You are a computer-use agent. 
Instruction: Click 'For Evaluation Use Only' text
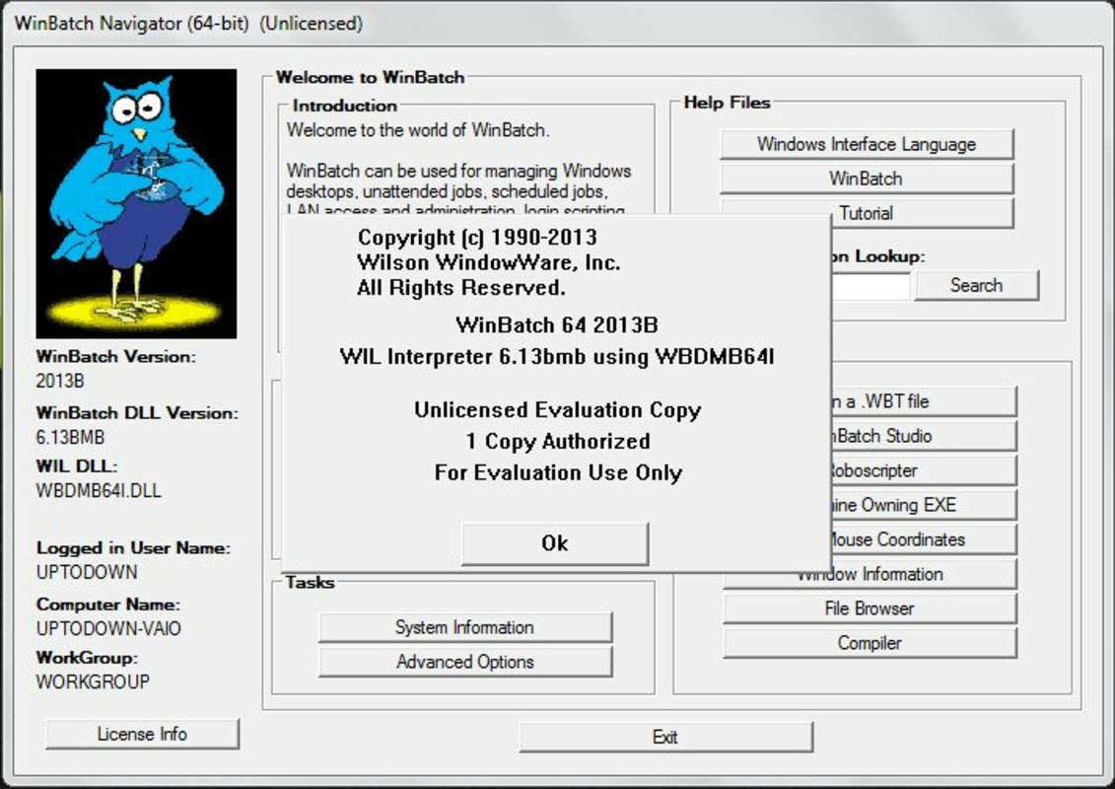tap(558, 472)
